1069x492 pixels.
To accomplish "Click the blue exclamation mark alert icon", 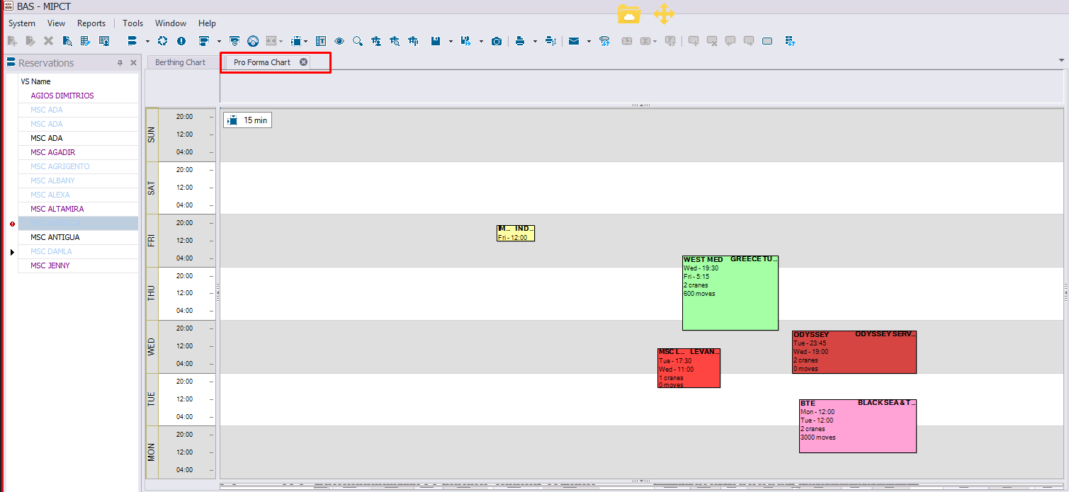I will (x=181, y=41).
